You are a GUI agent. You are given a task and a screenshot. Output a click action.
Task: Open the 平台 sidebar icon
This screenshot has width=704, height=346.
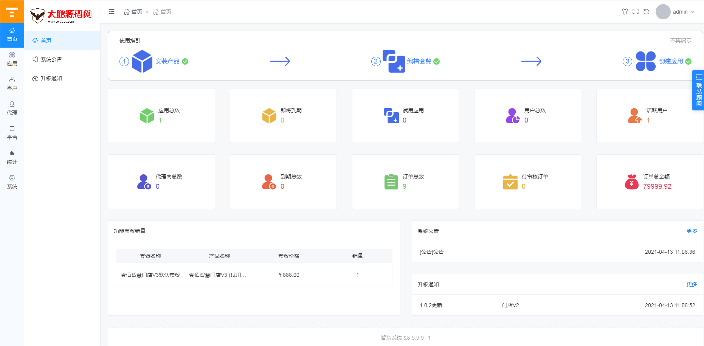tap(12, 133)
